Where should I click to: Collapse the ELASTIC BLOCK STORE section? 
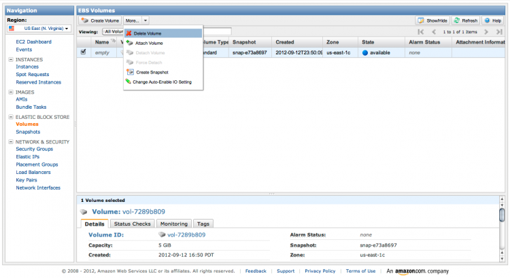pyautogui.click(x=11, y=117)
